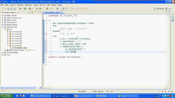
Task: Open the Project menu
Action: coord(43,5)
